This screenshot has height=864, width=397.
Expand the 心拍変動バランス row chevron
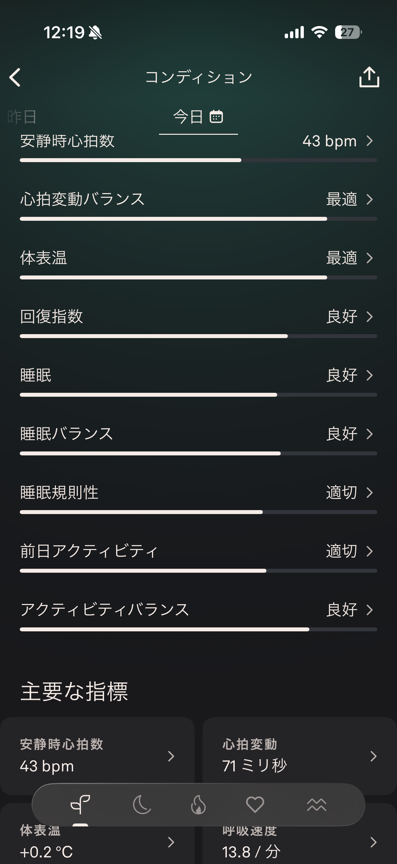click(x=370, y=199)
